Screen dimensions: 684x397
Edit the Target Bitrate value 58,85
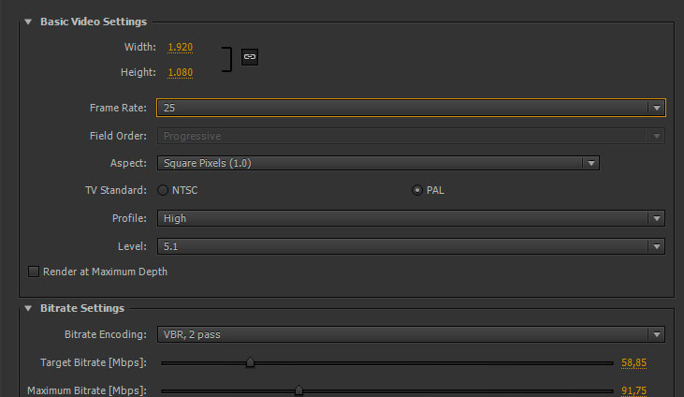tap(633, 363)
